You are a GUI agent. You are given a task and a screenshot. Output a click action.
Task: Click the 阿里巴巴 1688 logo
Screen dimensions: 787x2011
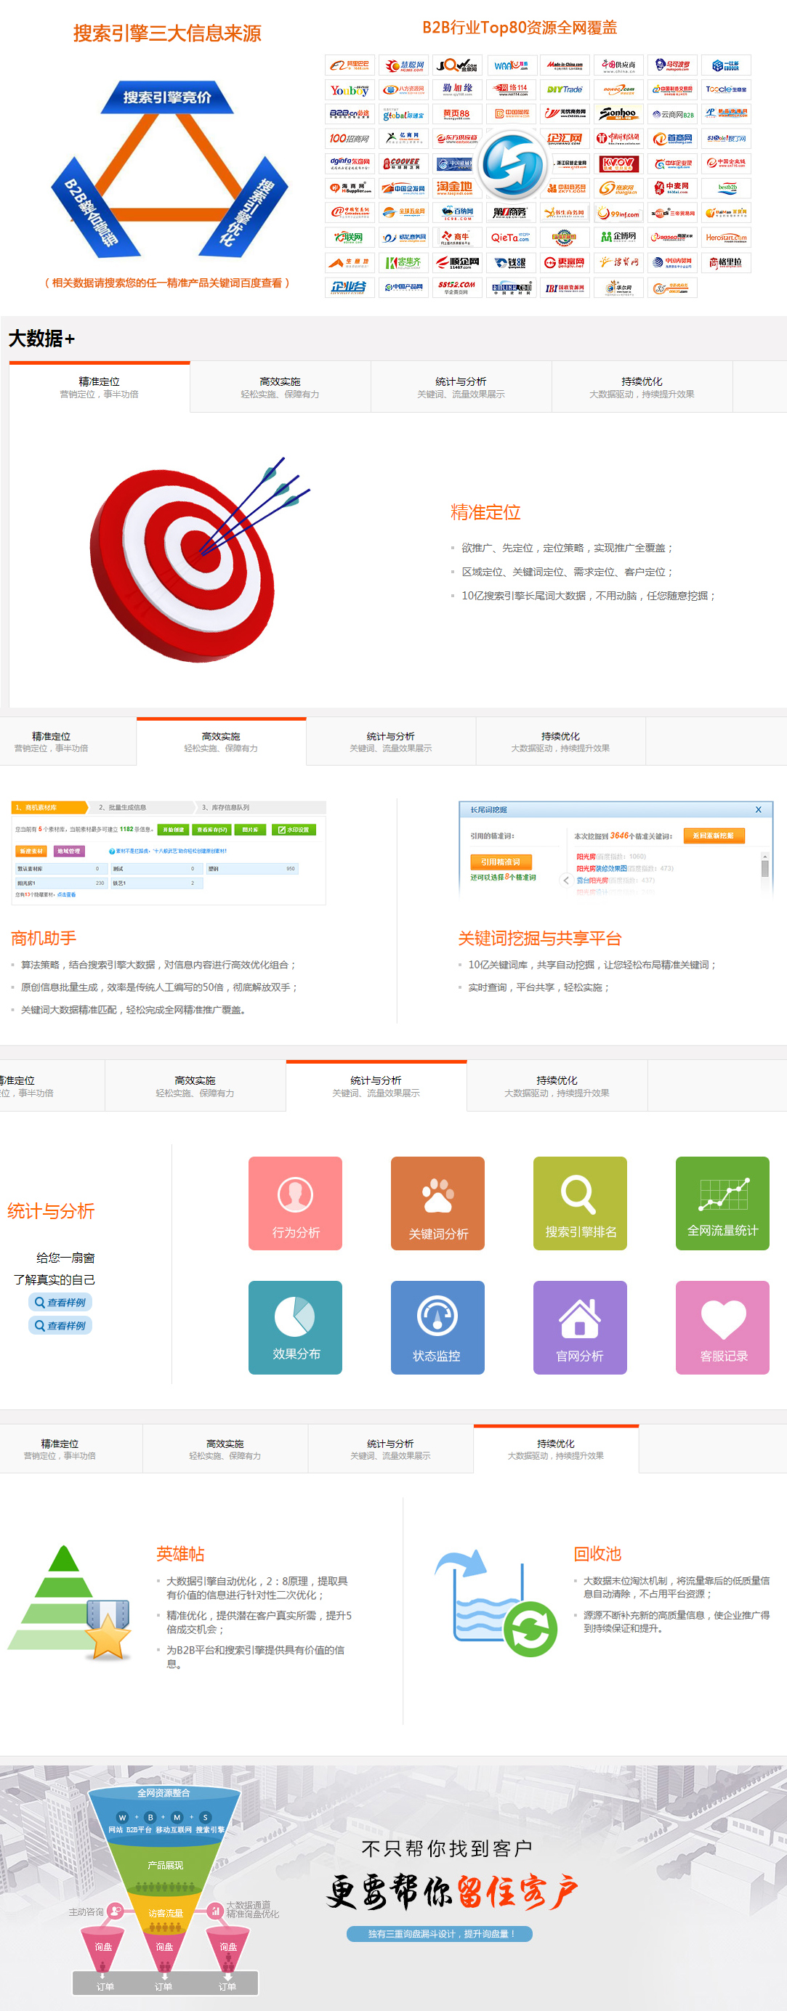pos(350,65)
